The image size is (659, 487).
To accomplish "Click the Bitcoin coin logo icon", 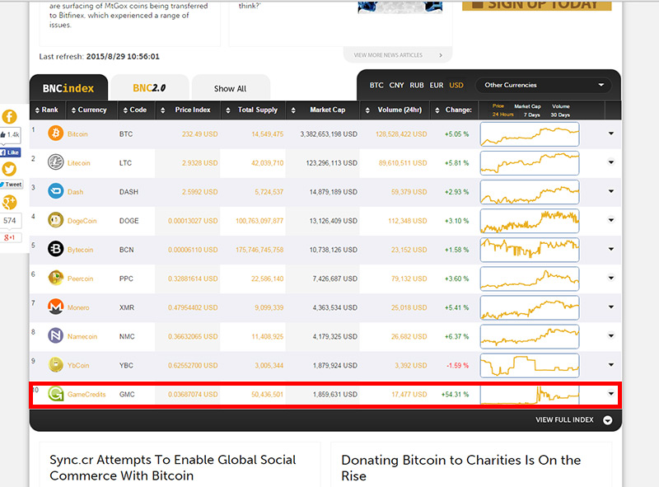I will [x=55, y=133].
